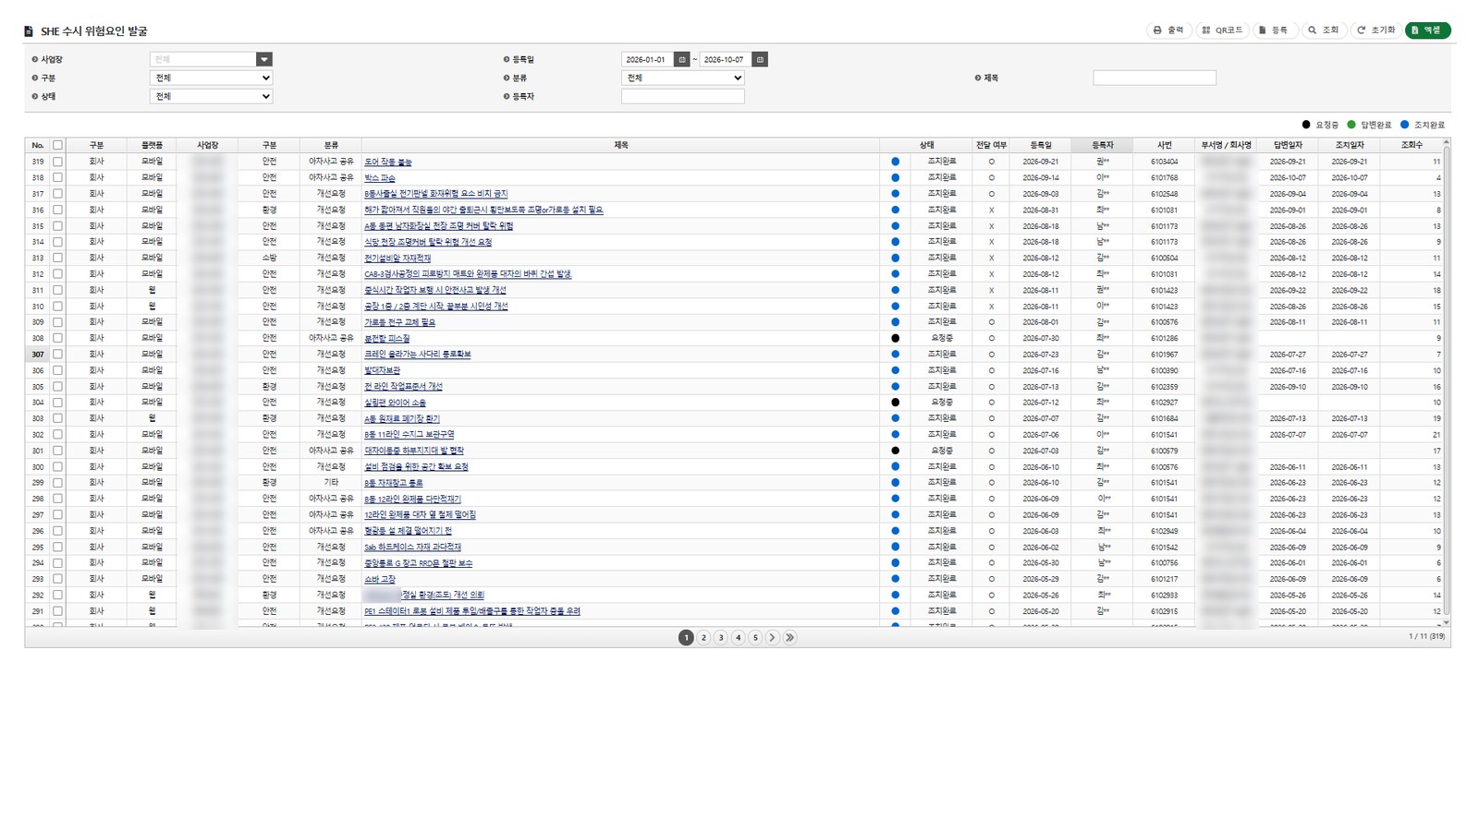Check the checkbox for row 316
The image size is (1479, 831).
[x=57, y=210]
